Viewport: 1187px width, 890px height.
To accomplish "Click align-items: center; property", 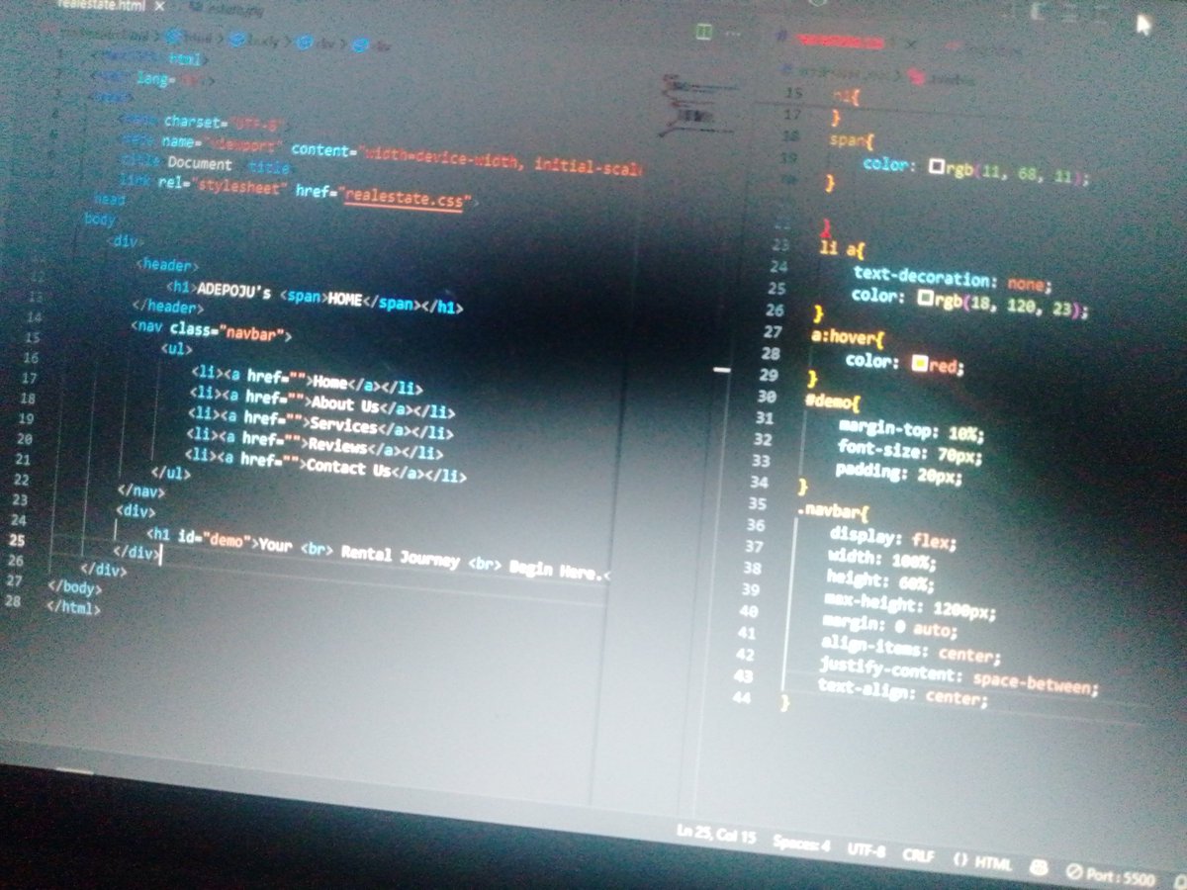I will (x=911, y=649).
